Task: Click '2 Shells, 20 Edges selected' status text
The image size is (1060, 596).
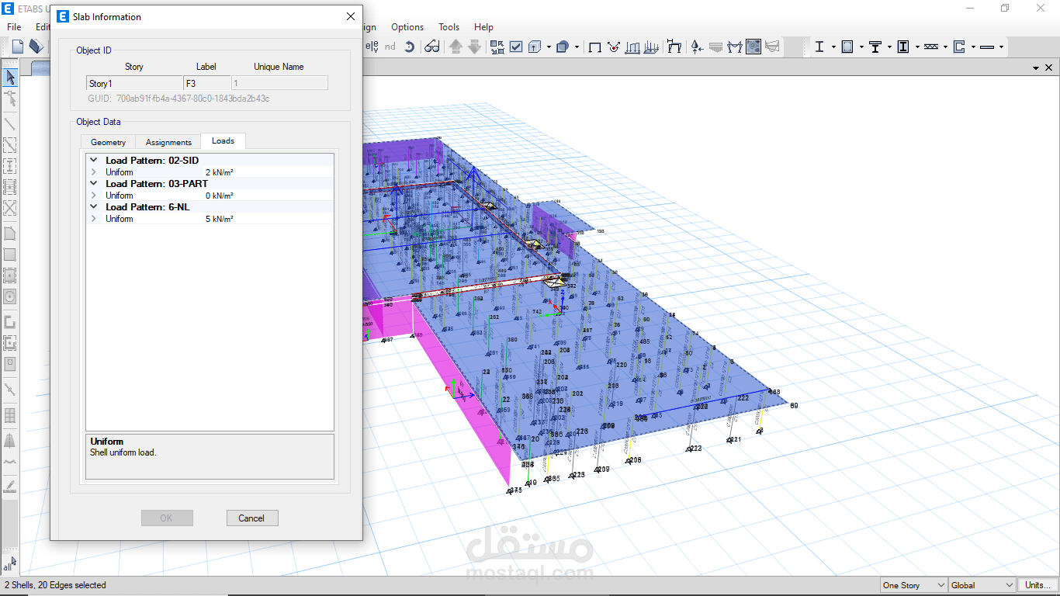Action: point(55,585)
